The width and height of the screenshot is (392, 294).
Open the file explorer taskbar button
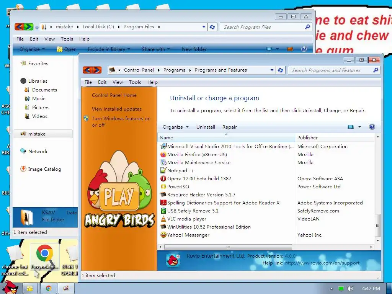pos(30,288)
